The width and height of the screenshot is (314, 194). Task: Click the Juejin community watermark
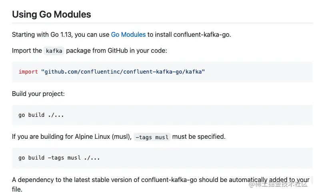(x=278, y=184)
